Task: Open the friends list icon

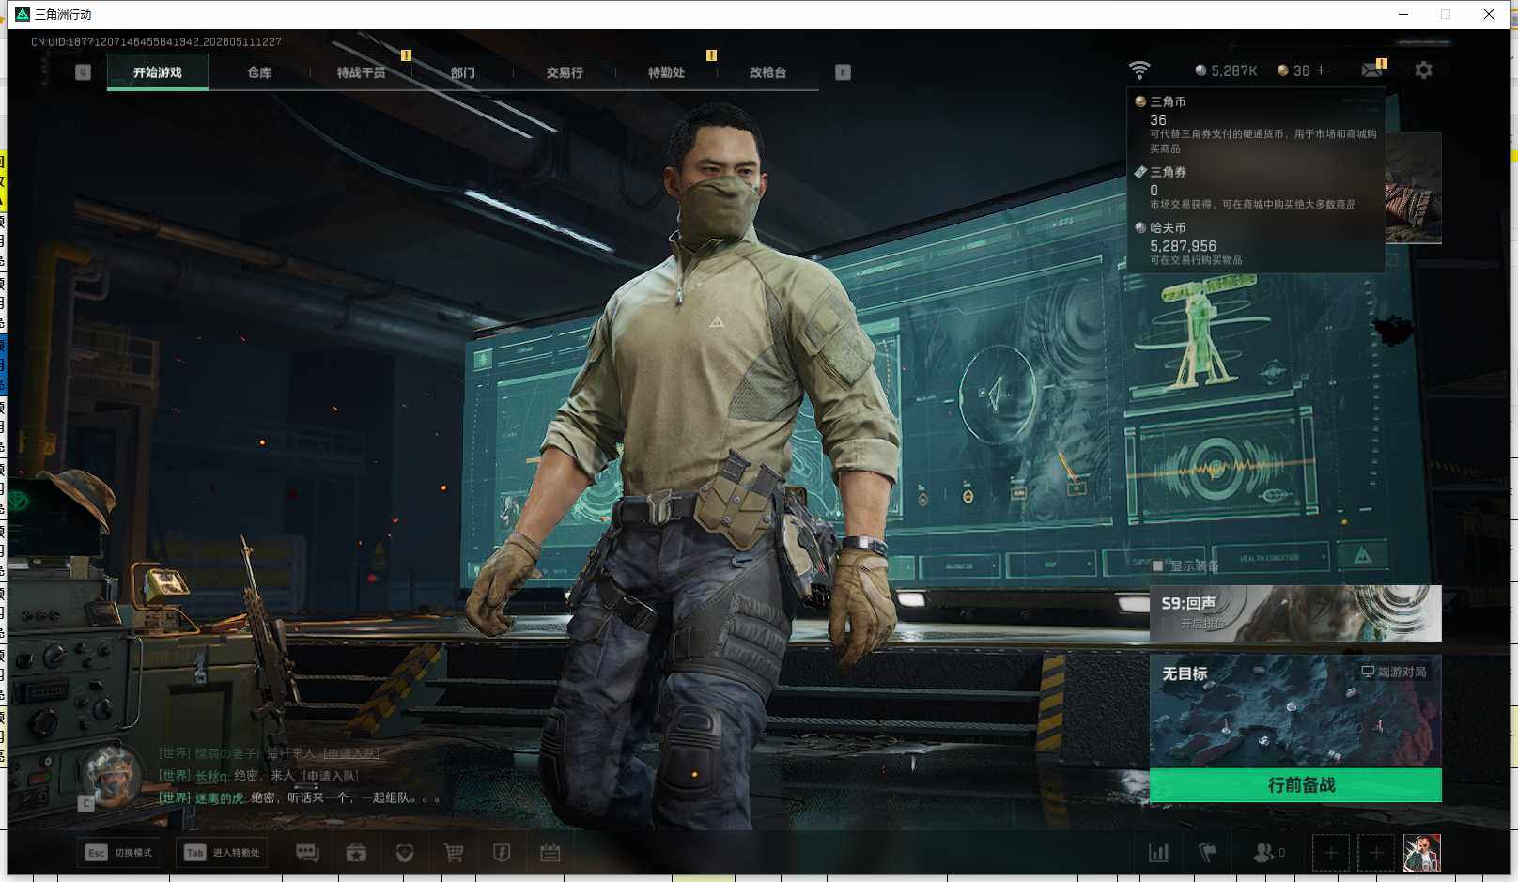Action: point(1264,853)
